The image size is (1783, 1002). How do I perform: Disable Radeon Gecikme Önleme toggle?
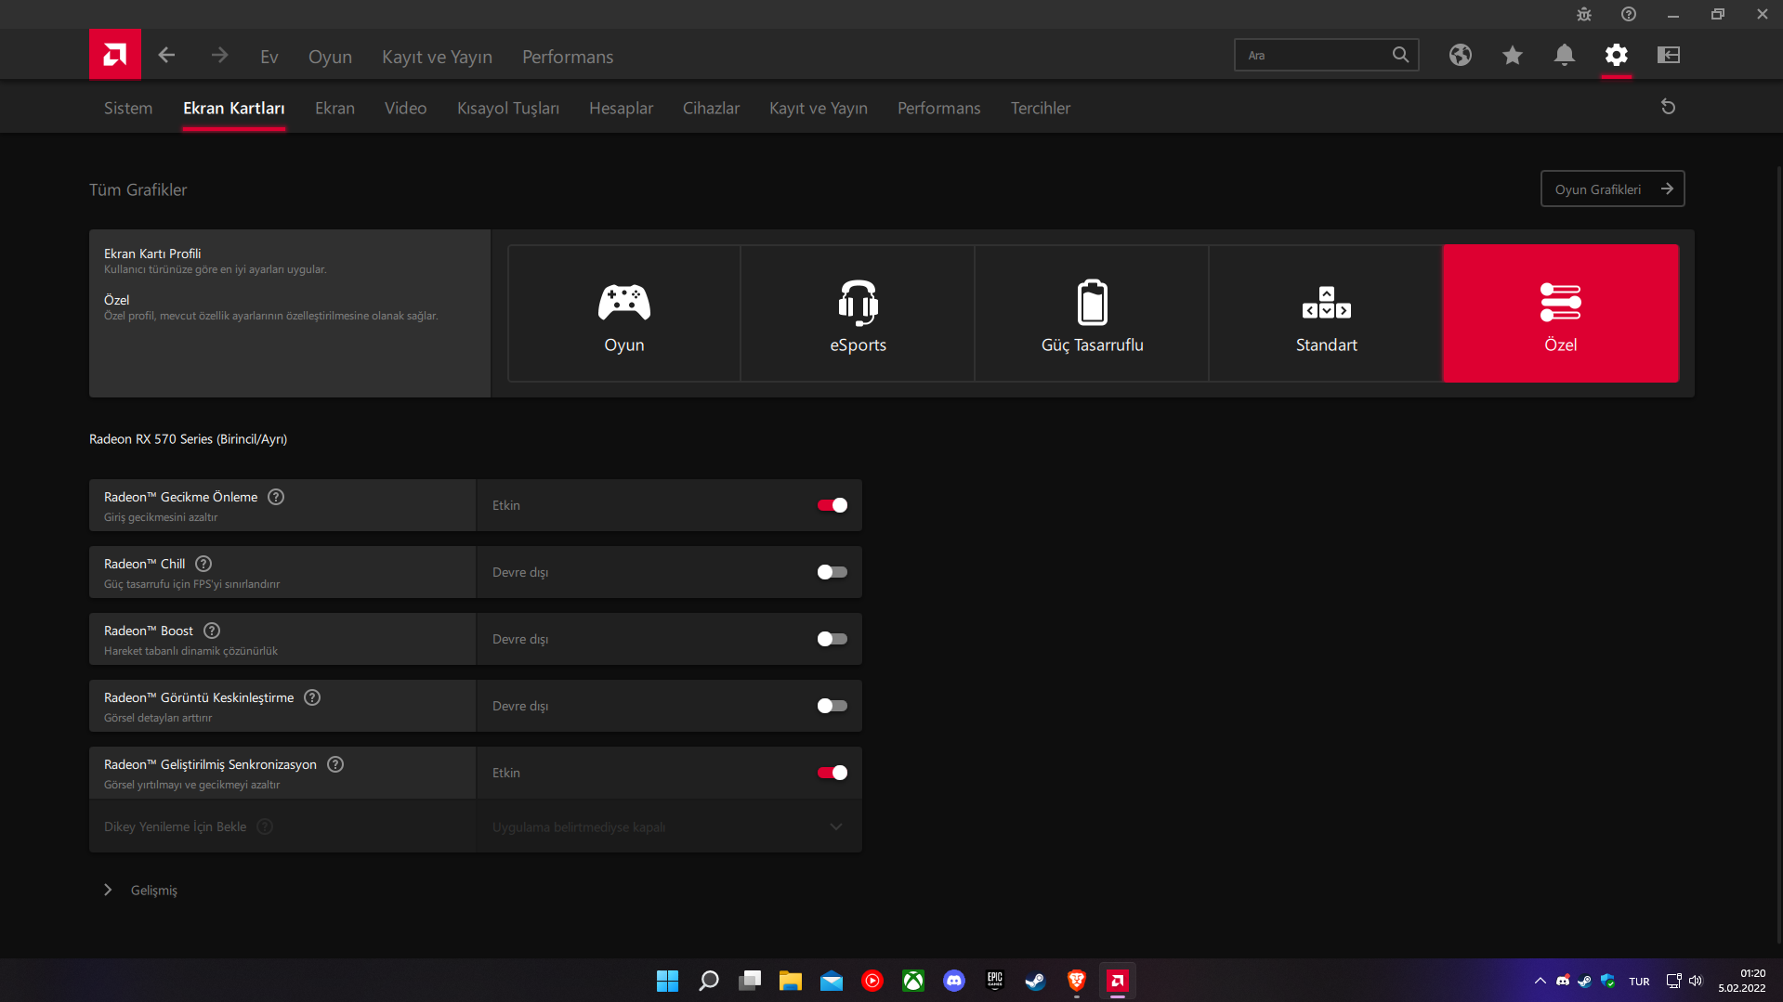pos(833,505)
